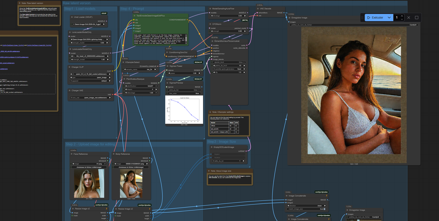Increase taille_du_lot value 1
The height and width of the screenshot is (221, 439).
(244, 161)
